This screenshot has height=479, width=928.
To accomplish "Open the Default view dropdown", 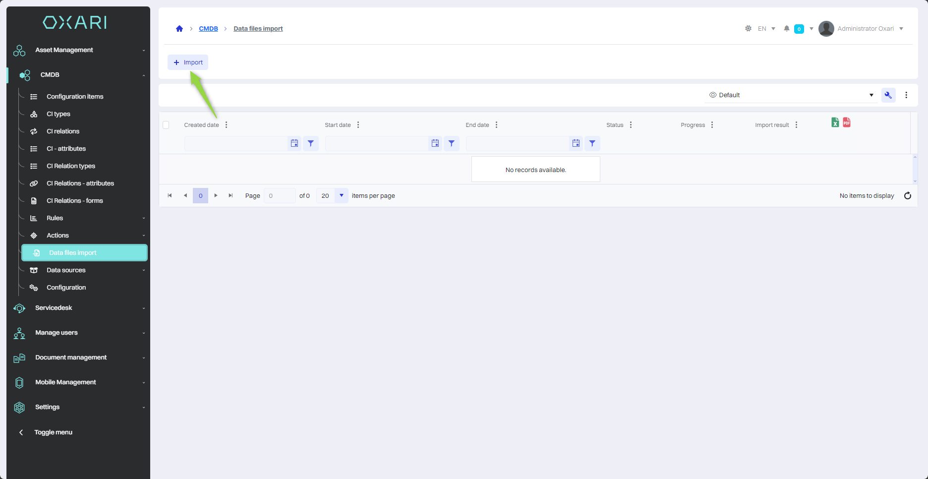I will click(791, 95).
